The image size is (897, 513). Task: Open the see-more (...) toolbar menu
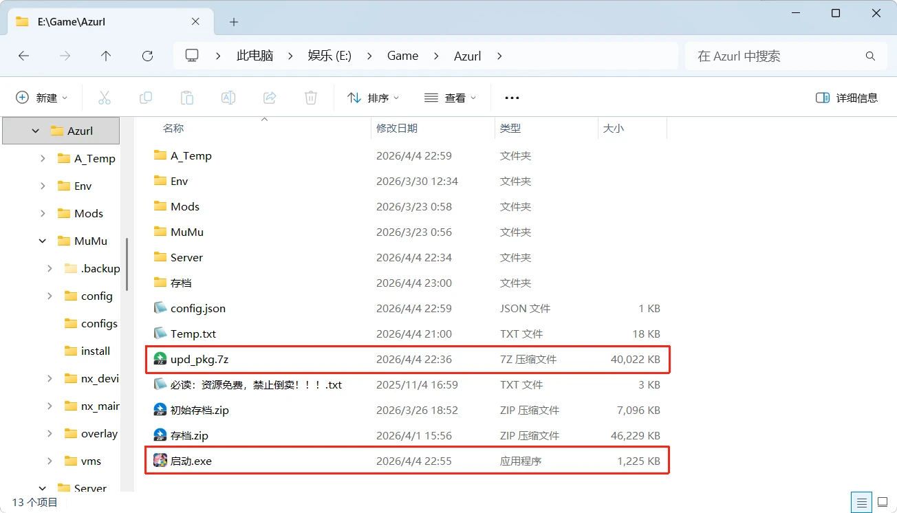[511, 98]
